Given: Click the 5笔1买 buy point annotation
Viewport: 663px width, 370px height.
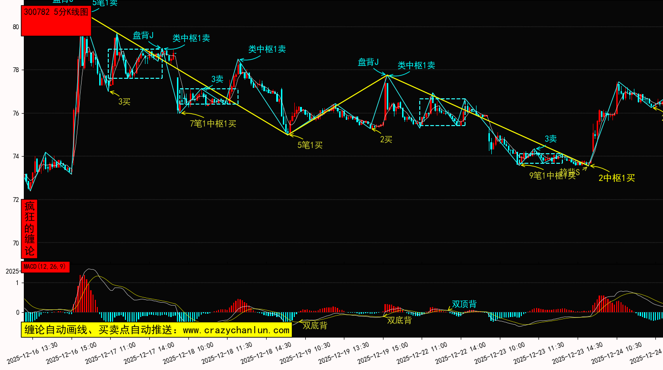Looking at the screenshot, I should (x=310, y=145).
